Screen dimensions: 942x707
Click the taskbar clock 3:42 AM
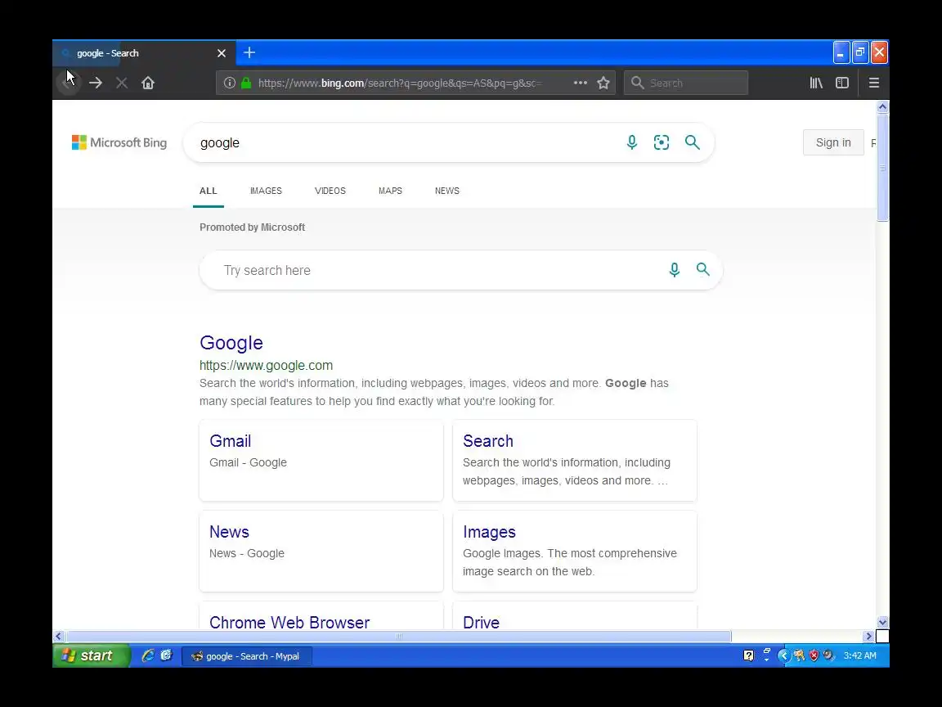pyautogui.click(x=859, y=655)
